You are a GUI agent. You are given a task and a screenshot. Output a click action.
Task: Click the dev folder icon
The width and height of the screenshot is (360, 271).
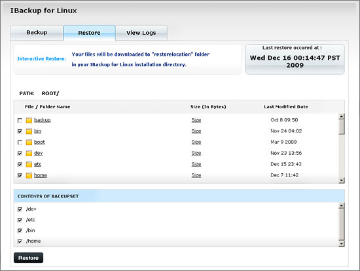click(29, 153)
